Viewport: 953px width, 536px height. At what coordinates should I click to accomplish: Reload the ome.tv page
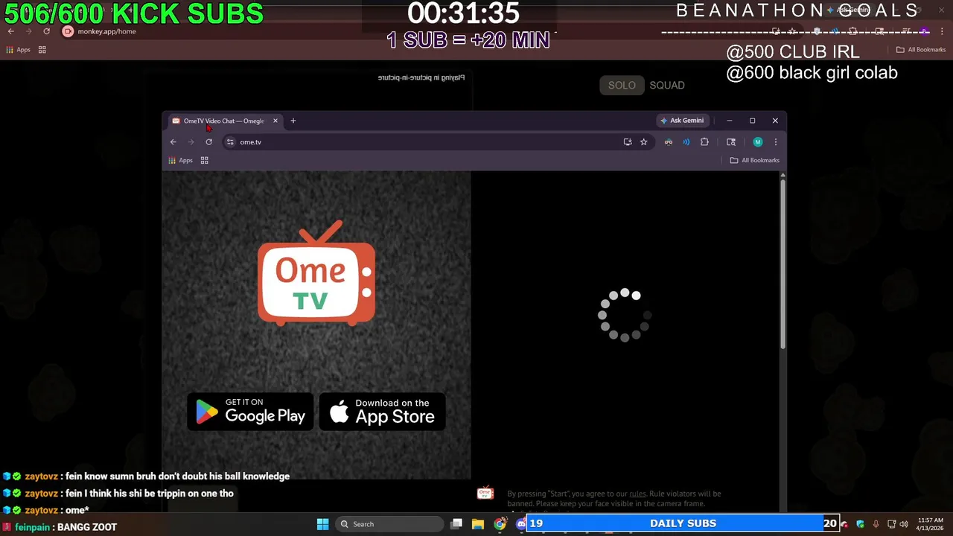pos(209,142)
